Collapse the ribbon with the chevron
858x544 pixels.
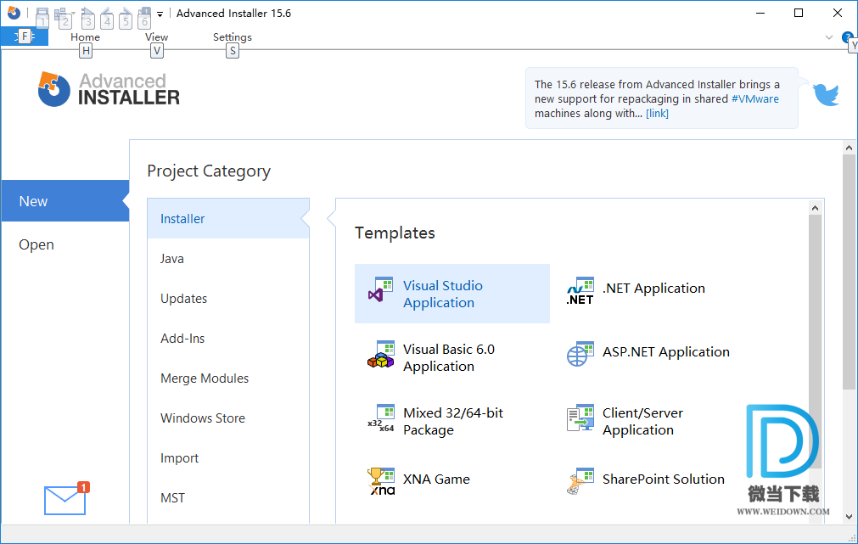pos(829,37)
